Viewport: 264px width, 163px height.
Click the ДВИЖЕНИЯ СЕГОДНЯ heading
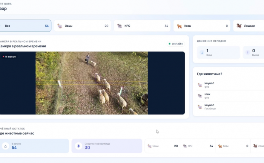(211, 41)
